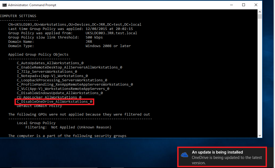Click 'OneDrive is being updated' notification text
This screenshot has height=168, width=275.
(227, 160)
